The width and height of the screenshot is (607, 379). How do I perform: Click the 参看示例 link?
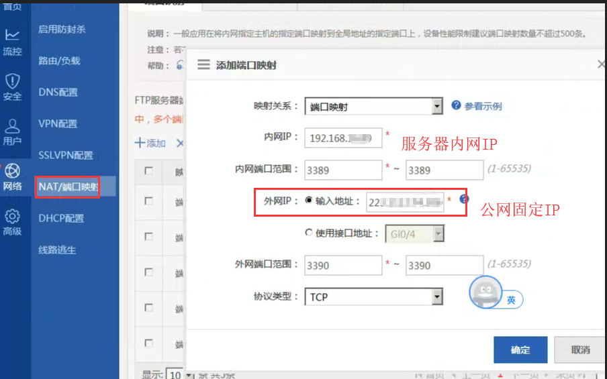pos(482,106)
